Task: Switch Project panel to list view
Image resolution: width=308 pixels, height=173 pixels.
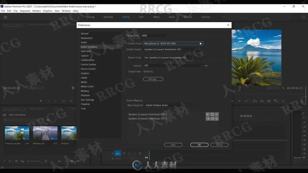Action: (x=10, y=161)
